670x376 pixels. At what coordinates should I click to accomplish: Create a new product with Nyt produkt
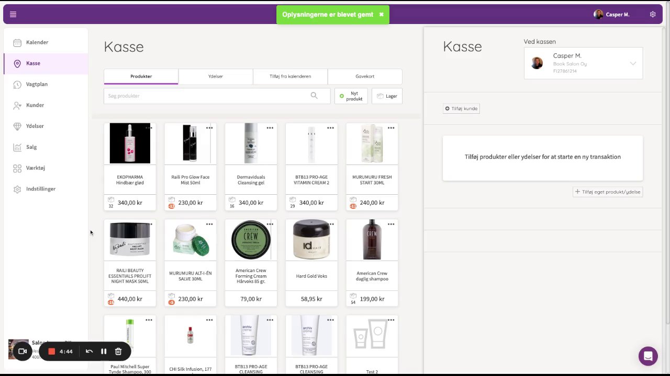click(351, 96)
